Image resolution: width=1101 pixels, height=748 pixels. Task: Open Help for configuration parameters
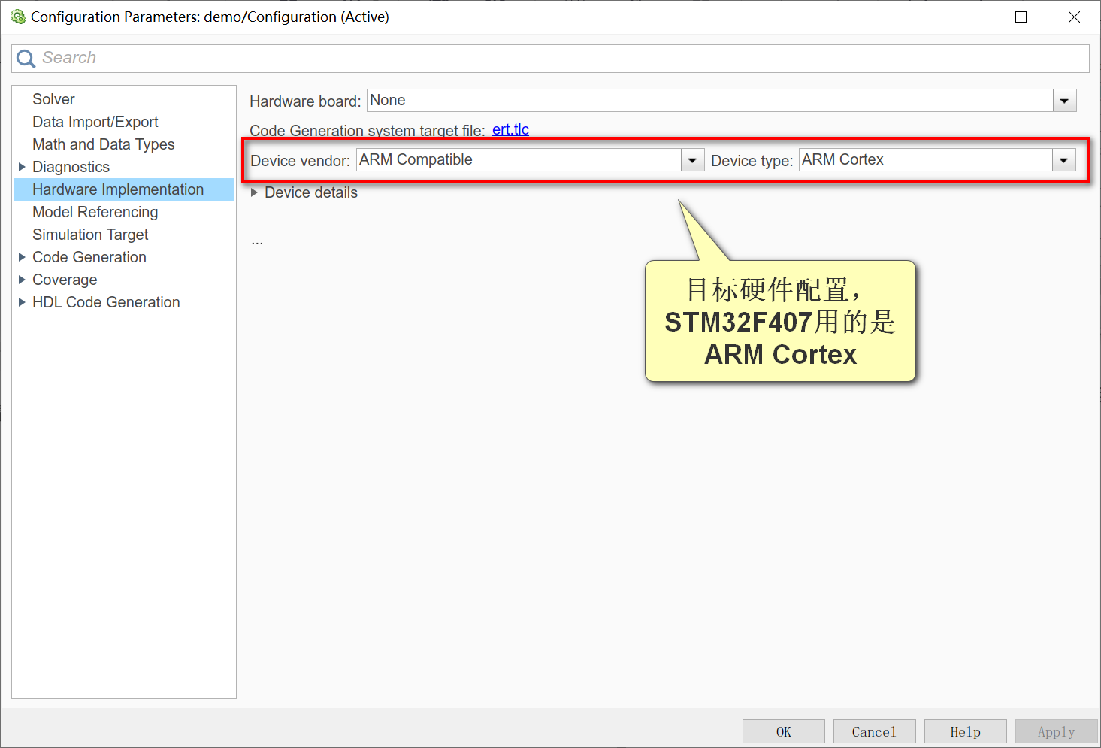coord(966,731)
